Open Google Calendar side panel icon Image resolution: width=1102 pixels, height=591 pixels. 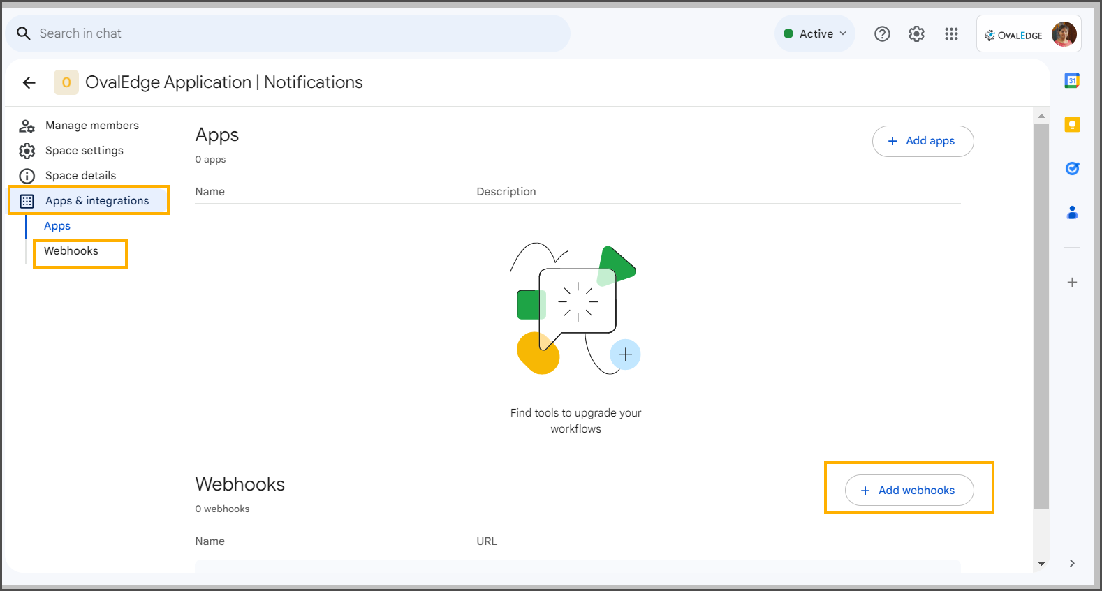[1072, 81]
